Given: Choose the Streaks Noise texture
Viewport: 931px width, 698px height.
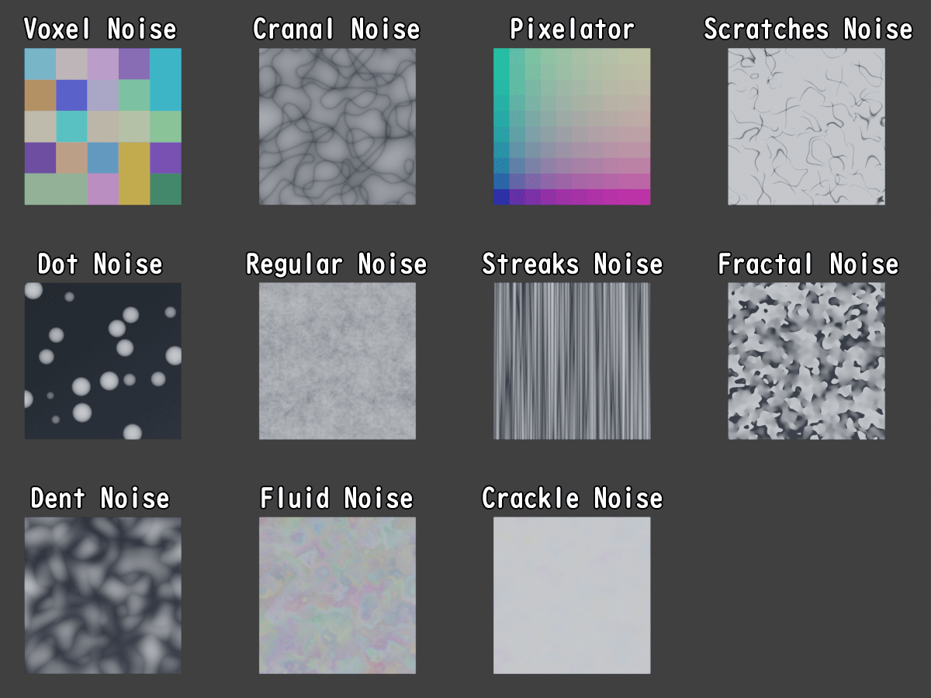Looking at the screenshot, I should pyautogui.click(x=572, y=361).
